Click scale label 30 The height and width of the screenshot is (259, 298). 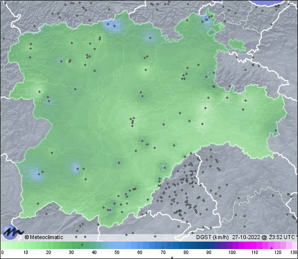[71, 253]
